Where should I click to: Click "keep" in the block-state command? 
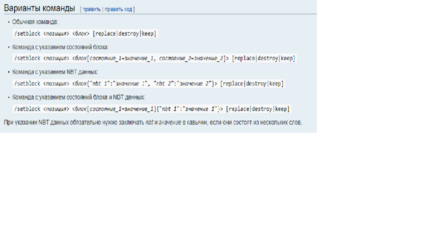288,59
